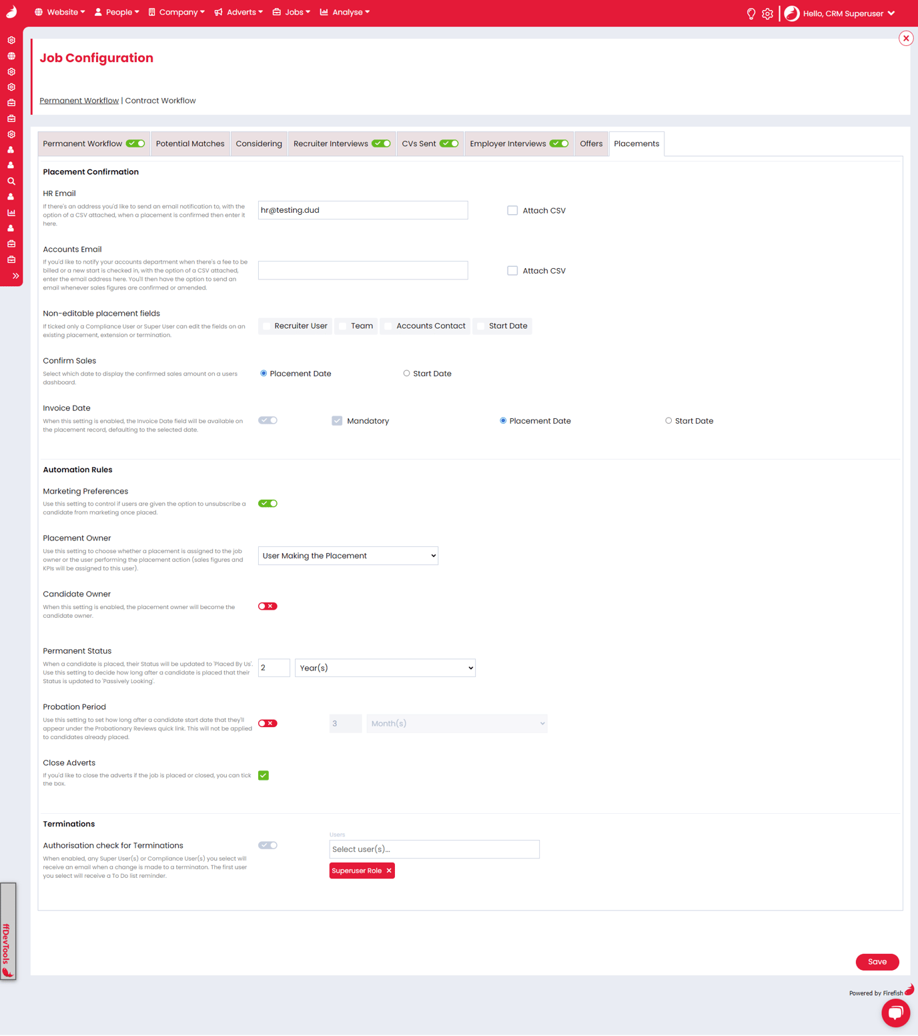Click the chat bubble icon at bottom right
The width and height of the screenshot is (918, 1036).
(x=895, y=1013)
